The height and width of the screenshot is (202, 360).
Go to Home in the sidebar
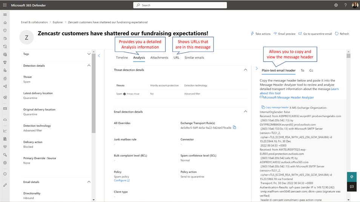[5, 23]
